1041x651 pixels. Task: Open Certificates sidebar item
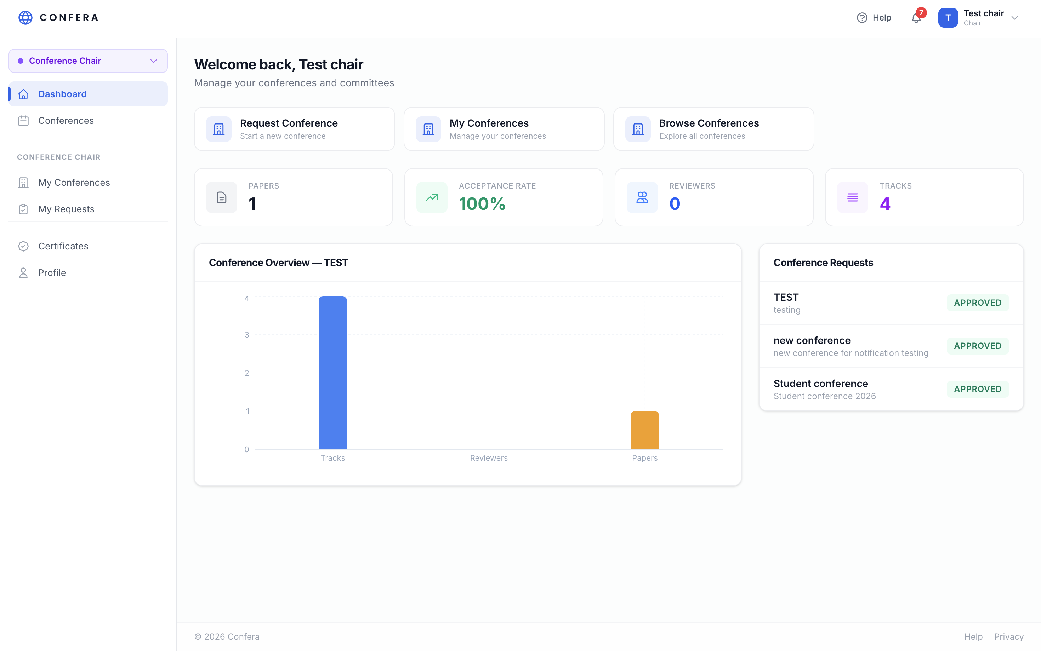tap(88, 246)
